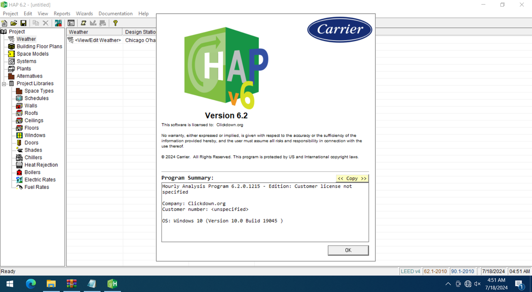Screen dimensions: 532x292
Task: Select Systems in the project tree
Action: click(26, 62)
